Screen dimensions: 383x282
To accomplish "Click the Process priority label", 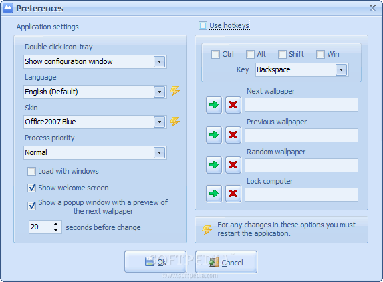I will click(49, 138).
